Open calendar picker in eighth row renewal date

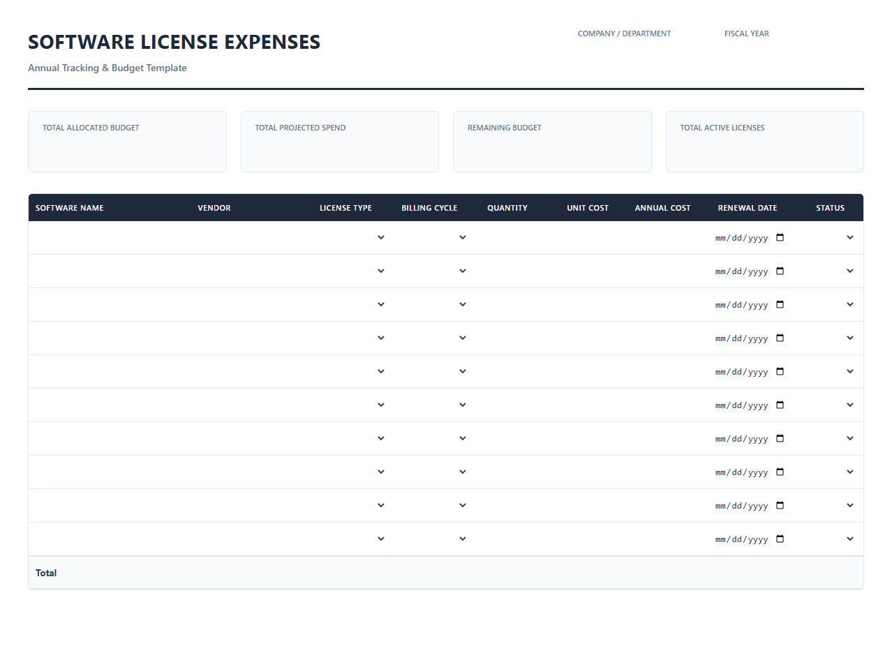(780, 472)
